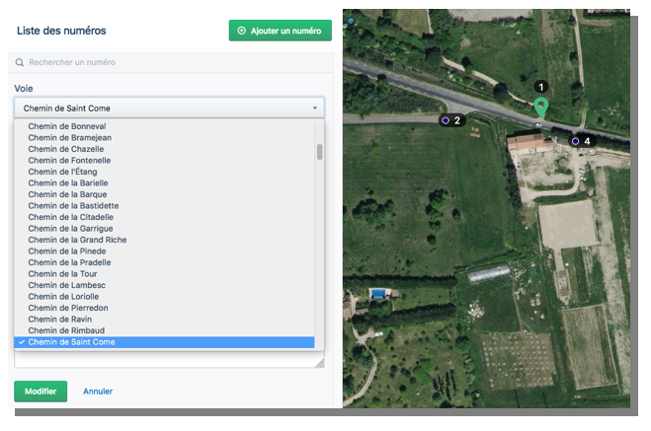Choose 'Chemin de la Grand Riche'

point(77,240)
